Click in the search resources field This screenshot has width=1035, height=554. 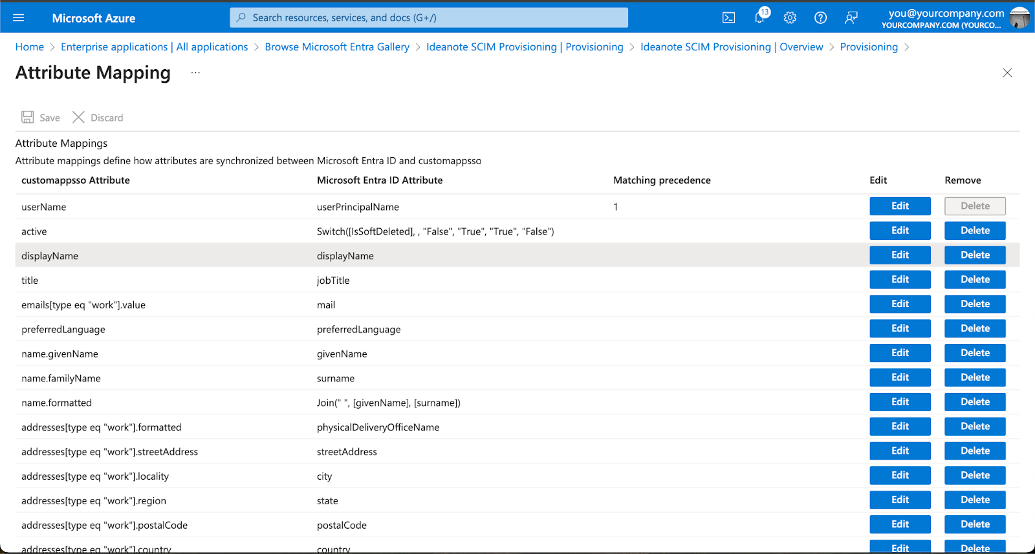coord(428,17)
